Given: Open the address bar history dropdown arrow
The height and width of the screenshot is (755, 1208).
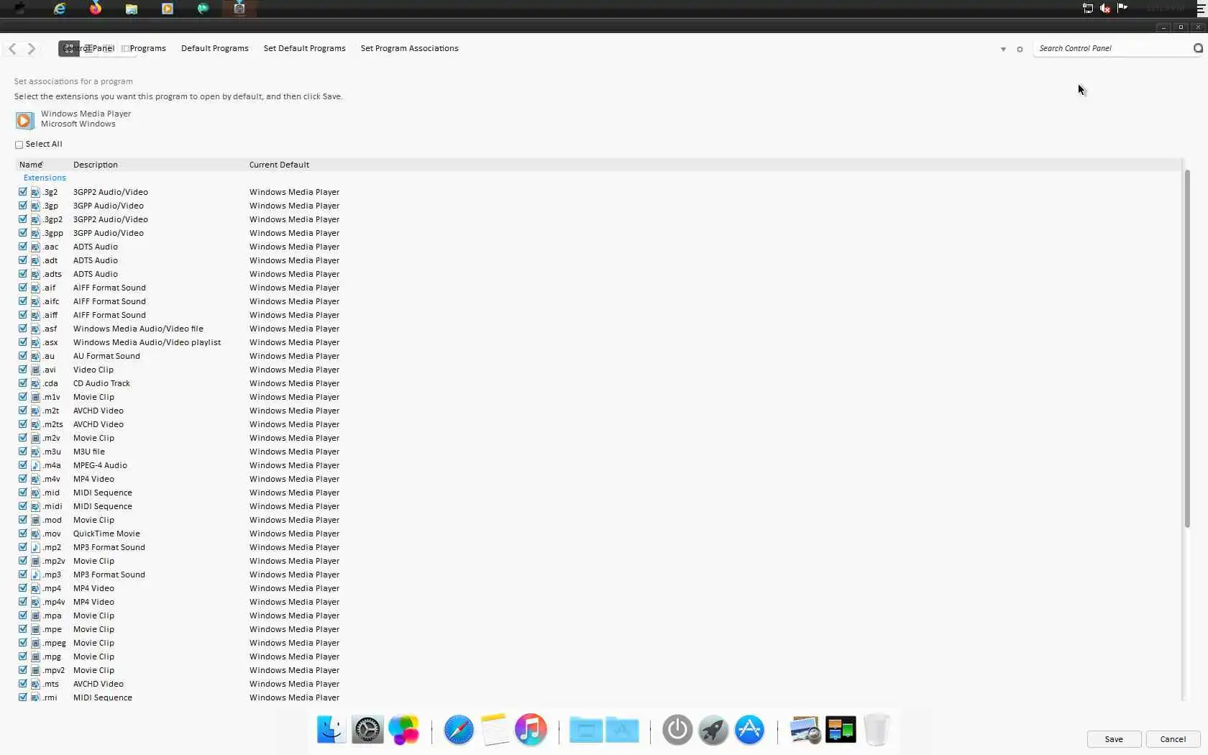Looking at the screenshot, I should 1003,49.
